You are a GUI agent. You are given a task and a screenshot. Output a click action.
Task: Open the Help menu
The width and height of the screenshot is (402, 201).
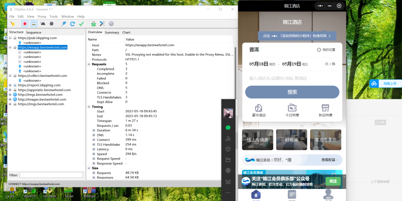(81, 16)
